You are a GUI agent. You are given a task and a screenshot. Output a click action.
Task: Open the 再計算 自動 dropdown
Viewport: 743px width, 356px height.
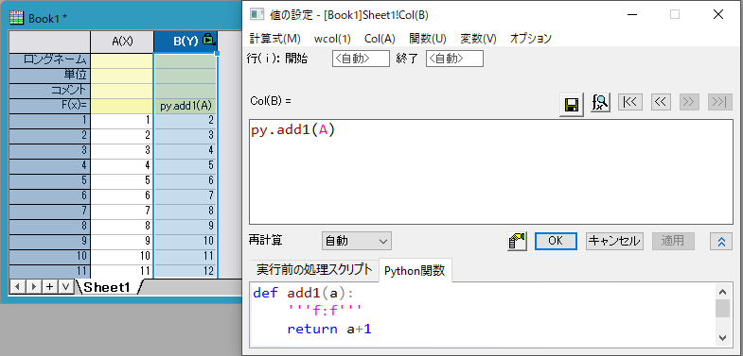tap(356, 241)
